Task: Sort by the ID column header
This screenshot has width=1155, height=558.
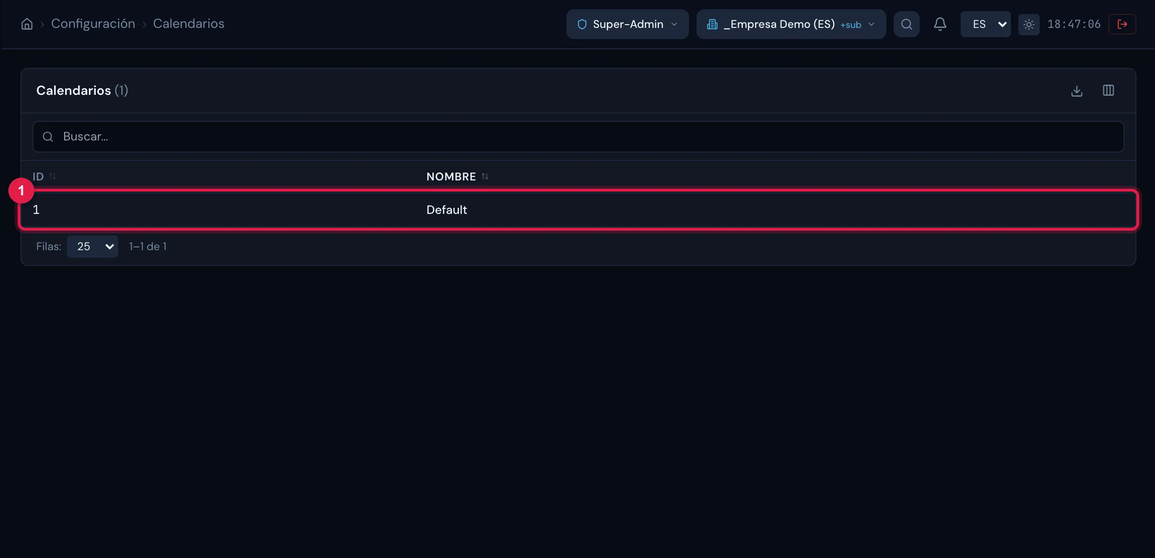Action: 44,177
